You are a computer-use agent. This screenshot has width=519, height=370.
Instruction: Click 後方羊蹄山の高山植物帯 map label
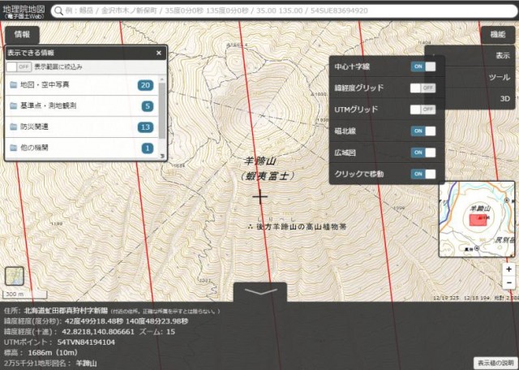[301, 227]
